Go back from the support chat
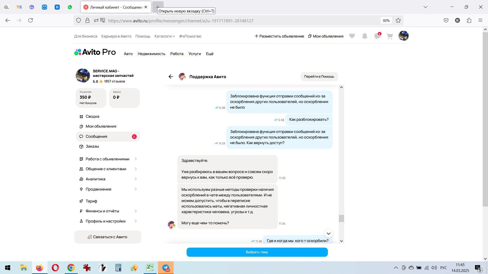 click(x=171, y=77)
